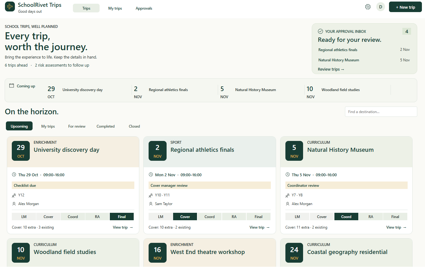Create a trip with the + New trip button
Screen dimensions: 425x267
405,7
